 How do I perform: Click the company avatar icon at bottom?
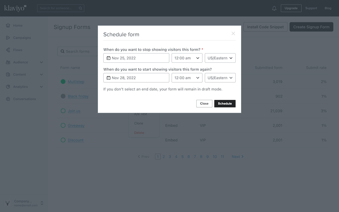coord(8,203)
